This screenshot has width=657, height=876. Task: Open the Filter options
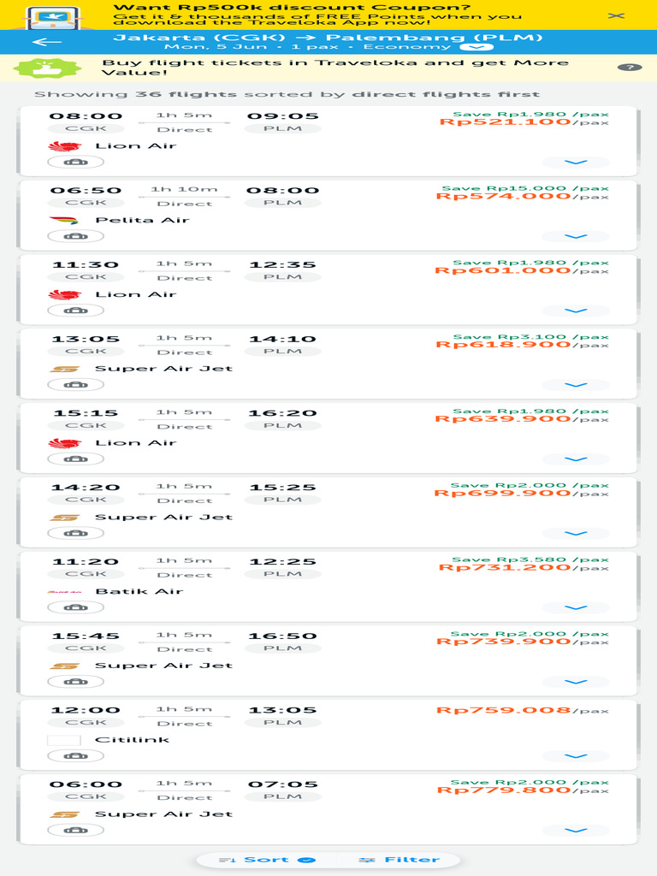(x=400, y=860)
